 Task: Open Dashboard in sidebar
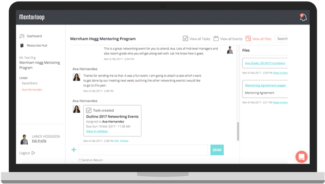(34, 36)
